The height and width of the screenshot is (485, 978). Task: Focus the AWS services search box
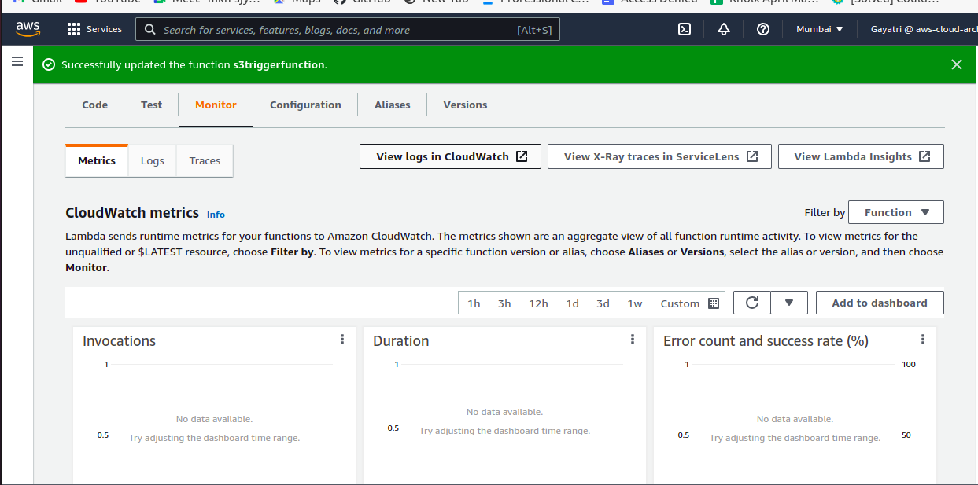(x=348, y=29)
